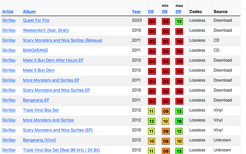The image size is (246, 154).
Task: Open More Monsters and Sprites EP link
Action: click(x=51, y=80)
